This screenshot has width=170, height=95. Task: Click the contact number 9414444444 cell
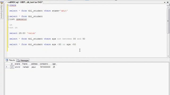click(45, 67)
